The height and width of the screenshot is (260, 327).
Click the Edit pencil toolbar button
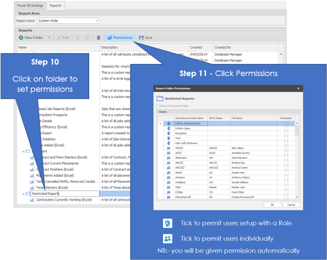click(x=63, y=37)
